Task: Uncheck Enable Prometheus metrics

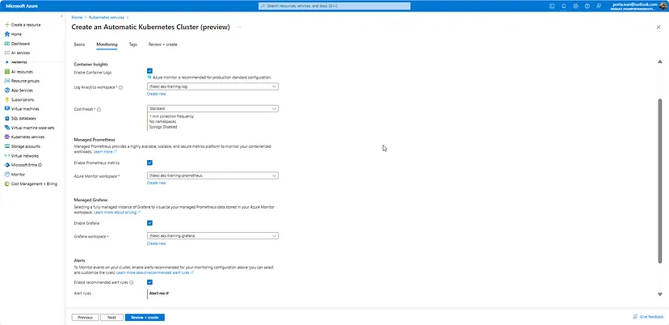Action: (149, 162)
